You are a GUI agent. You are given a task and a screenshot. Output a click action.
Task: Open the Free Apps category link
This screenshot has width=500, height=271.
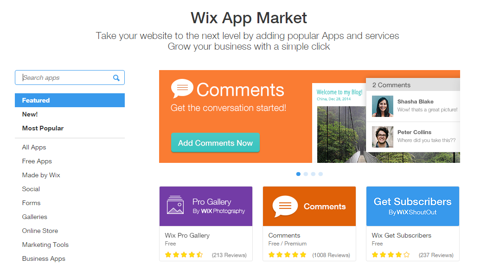tap(37, 161)
